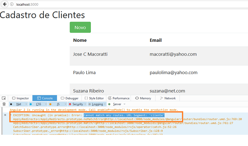Click the green Novo button

[80, 27]
